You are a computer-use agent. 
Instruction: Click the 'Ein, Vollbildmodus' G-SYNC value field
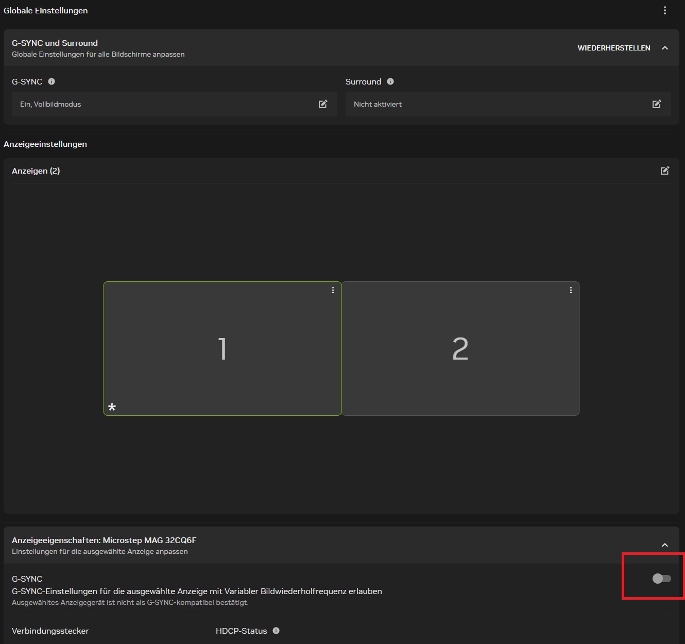[175, 104]
